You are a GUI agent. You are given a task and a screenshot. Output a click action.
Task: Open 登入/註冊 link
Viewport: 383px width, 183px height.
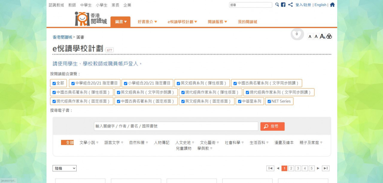point(303,5)
